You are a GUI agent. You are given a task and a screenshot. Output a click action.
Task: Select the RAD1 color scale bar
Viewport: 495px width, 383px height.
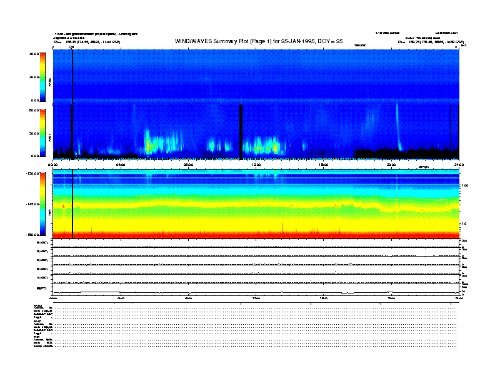pos(42,133)
